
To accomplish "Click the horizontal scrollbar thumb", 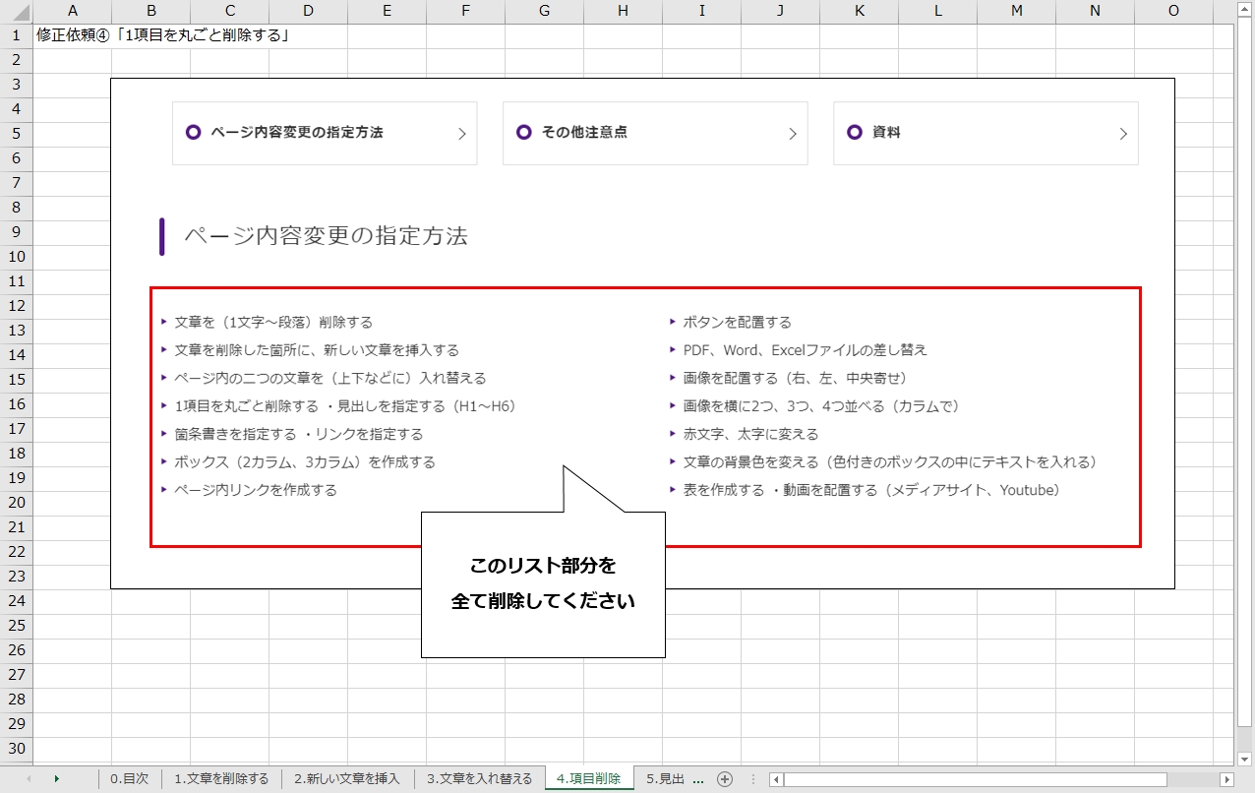I will (x=974, y=779).
